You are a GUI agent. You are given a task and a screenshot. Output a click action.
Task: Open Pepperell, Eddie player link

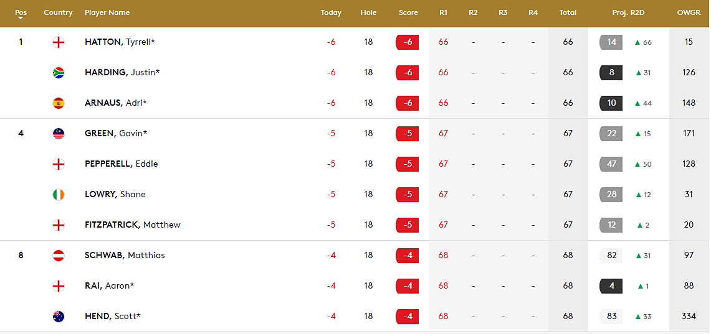click(x=121, y=164)
